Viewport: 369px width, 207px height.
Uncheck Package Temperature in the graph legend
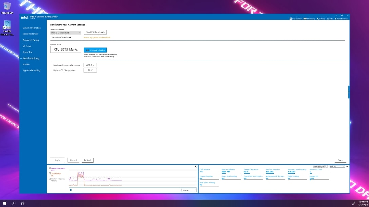click(50, 168)
